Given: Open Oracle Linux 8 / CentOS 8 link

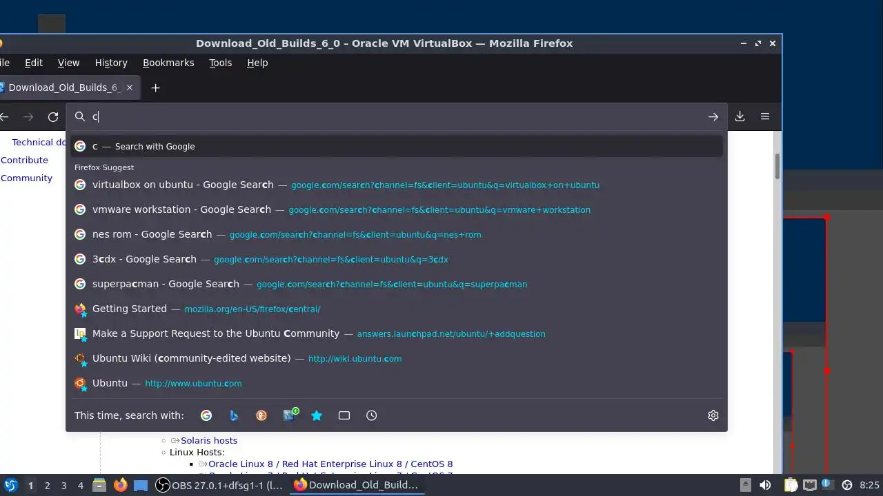Looking at the screenshot, I should (x=330, y=464).
